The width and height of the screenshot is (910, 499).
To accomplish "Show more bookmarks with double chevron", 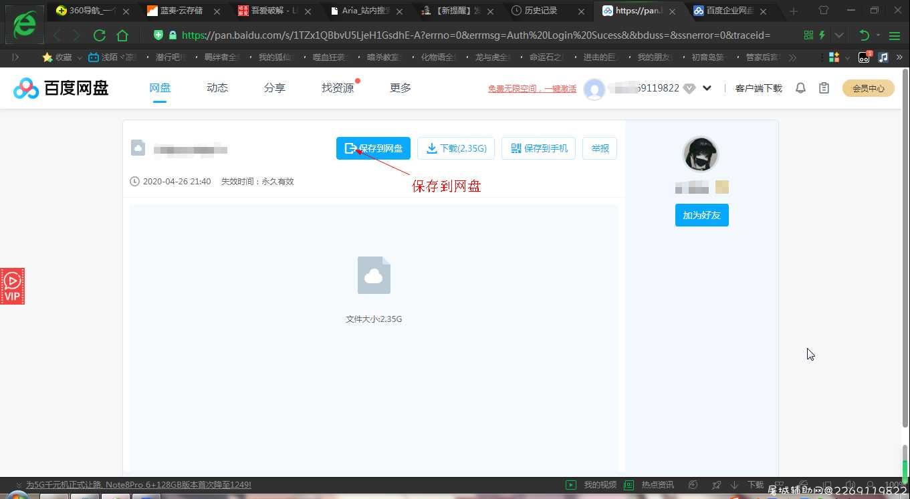I will click(x=792, y=57).
